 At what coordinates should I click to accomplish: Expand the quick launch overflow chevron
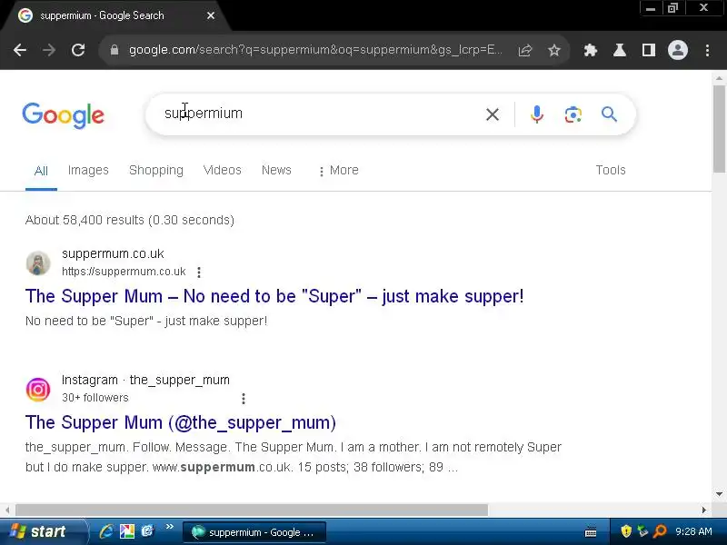pyautogui.click(x=170, y=527)
